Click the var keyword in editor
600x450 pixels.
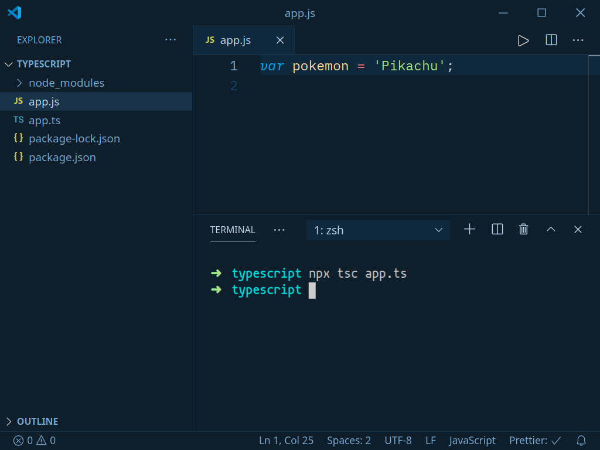[272, 66]
